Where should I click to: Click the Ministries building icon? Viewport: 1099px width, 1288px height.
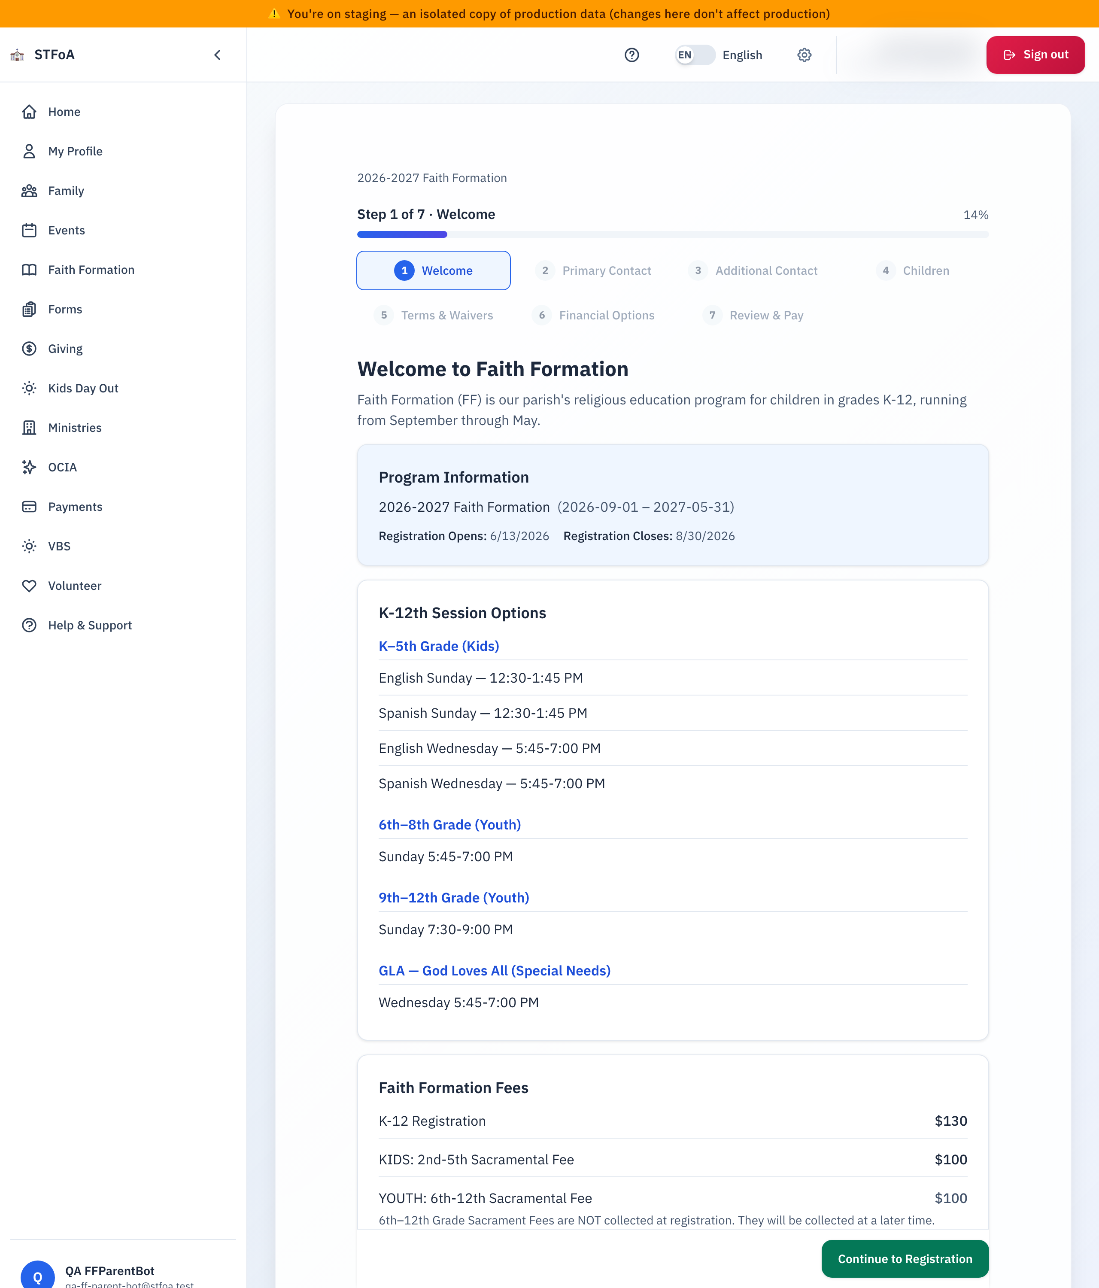(29, 428)
